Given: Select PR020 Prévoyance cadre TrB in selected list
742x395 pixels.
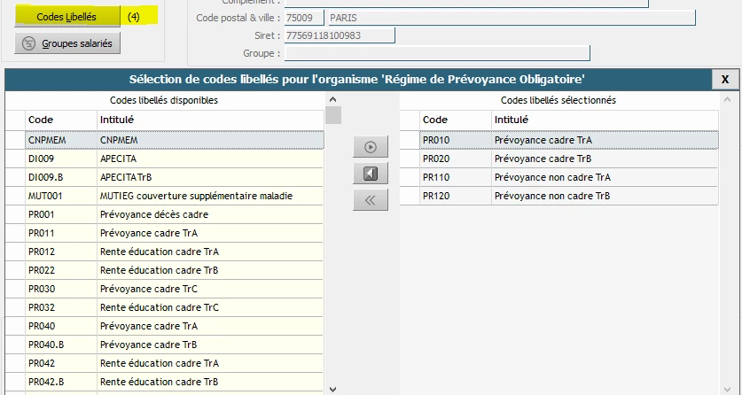Looking at the screenshot, I should click(567, 159).
